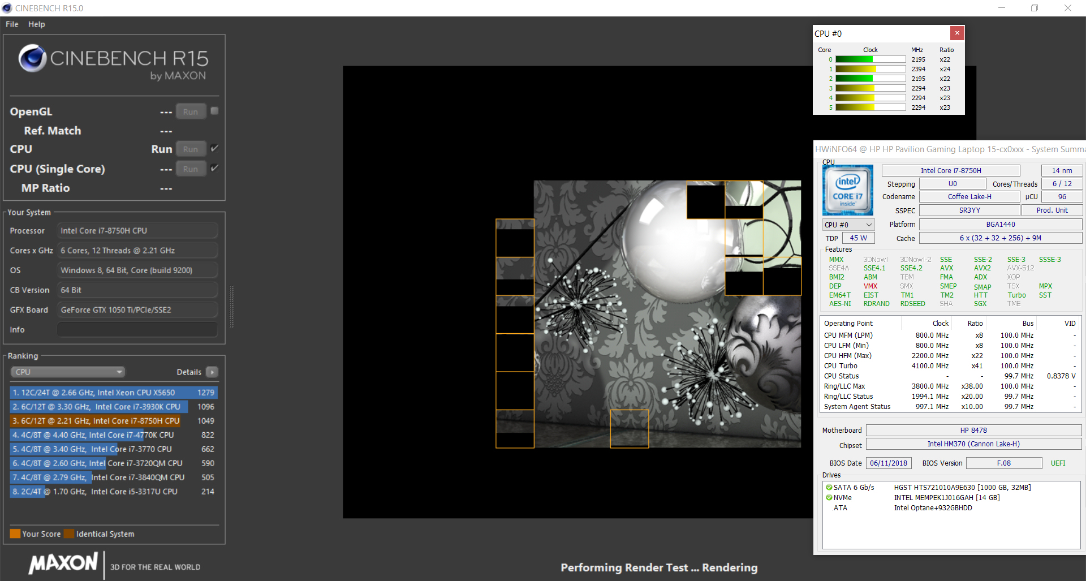
Task: Click the green status icon beside SATA 6 Gb/s
Action: (x=829, y=487)
